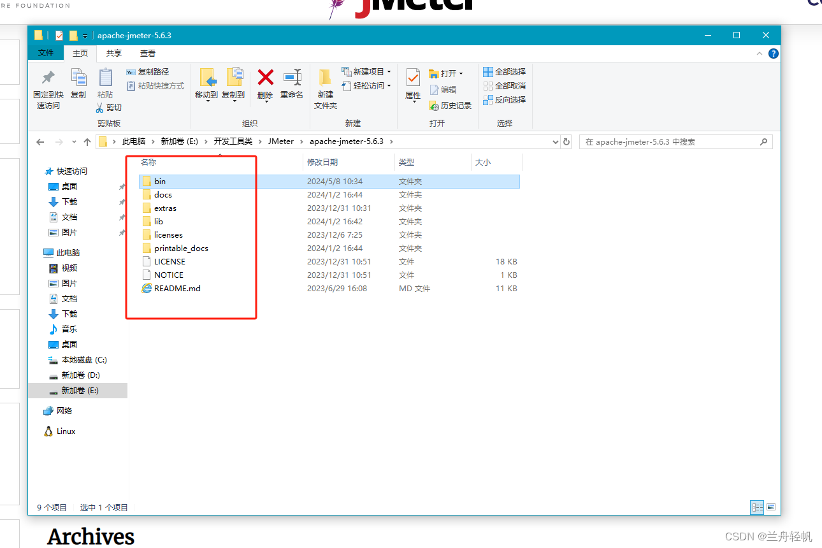Click Pin to Quick access (固定到快速访问) icon
Image resolution: width=822 pixels, height=548 pixels.
[48, 78]
